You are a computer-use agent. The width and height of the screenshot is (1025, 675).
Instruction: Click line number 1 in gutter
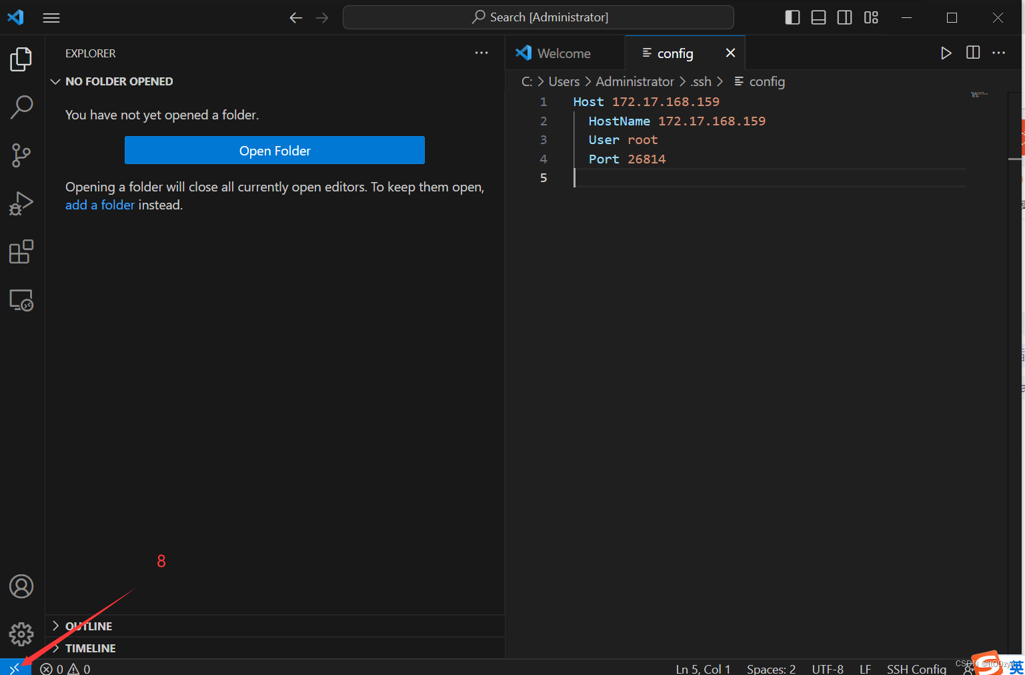(544, 101)
